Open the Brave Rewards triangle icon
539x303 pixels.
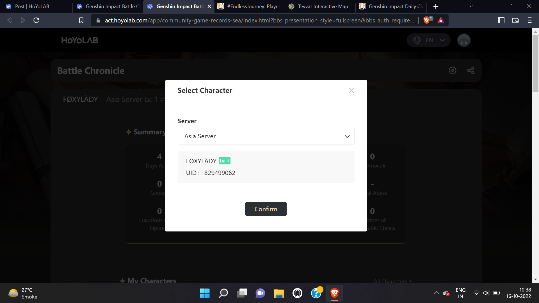[441, 20]
